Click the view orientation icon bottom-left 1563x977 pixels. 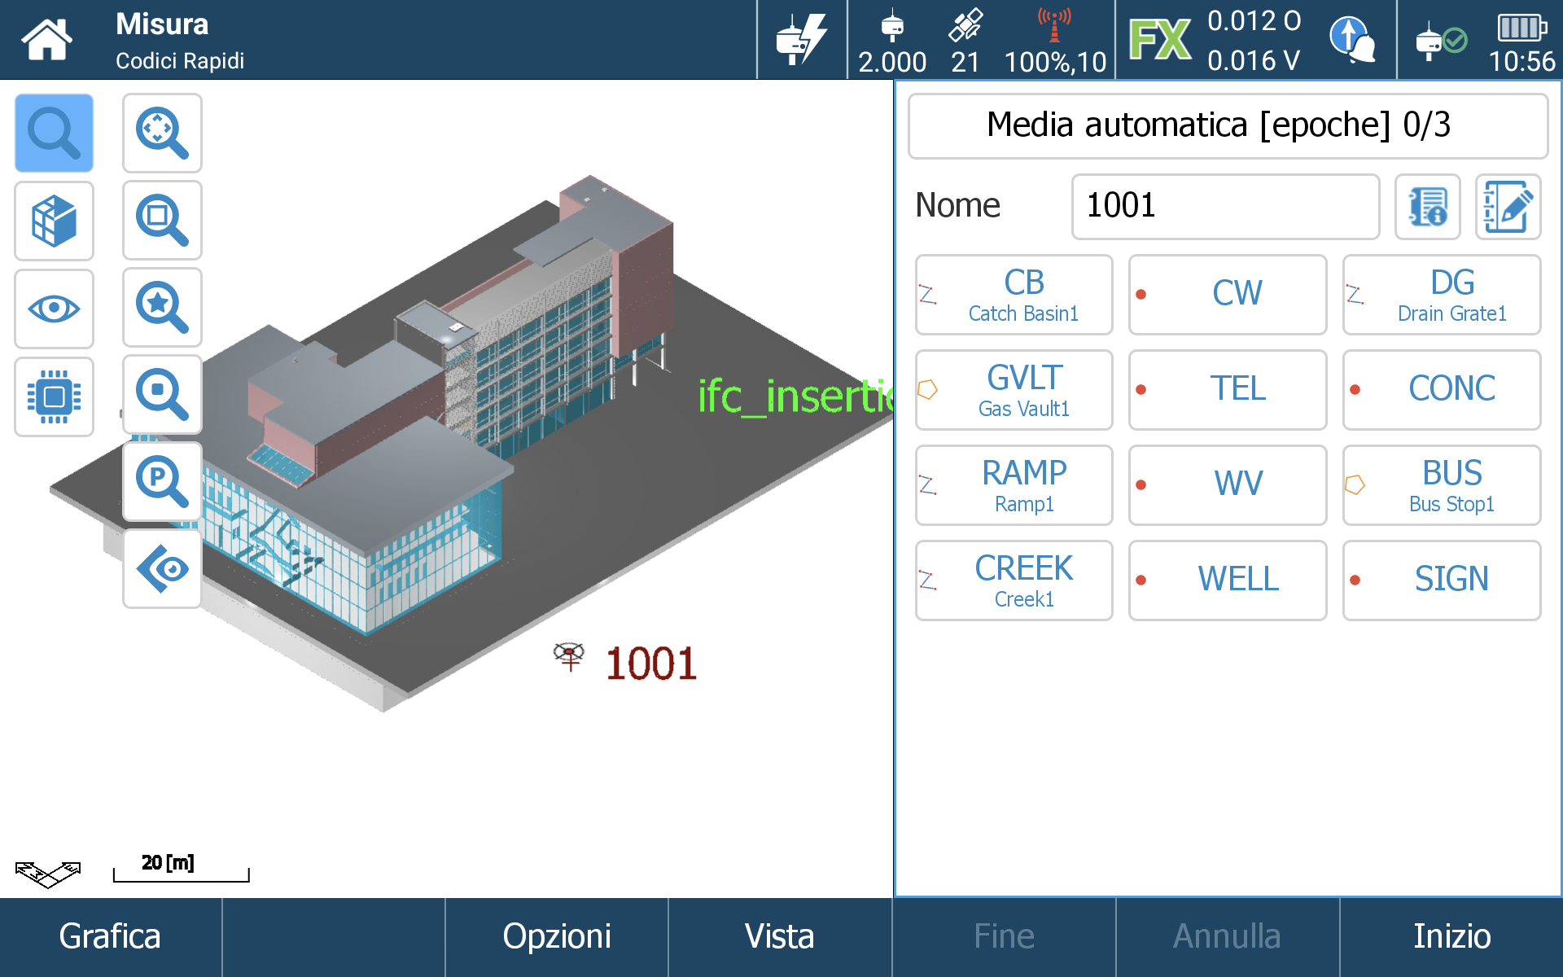coord(48,874)
